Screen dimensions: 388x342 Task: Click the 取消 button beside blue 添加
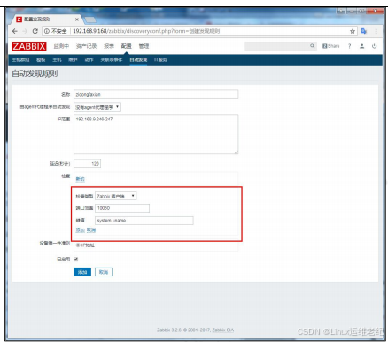coord(104,272)
